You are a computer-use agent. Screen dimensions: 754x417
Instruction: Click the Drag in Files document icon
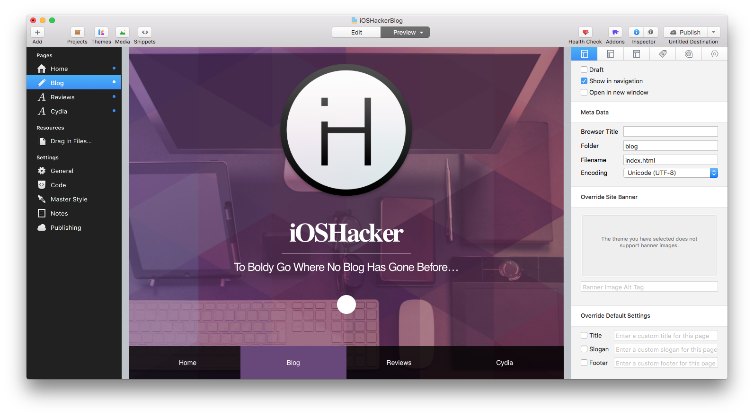[42, 141]
